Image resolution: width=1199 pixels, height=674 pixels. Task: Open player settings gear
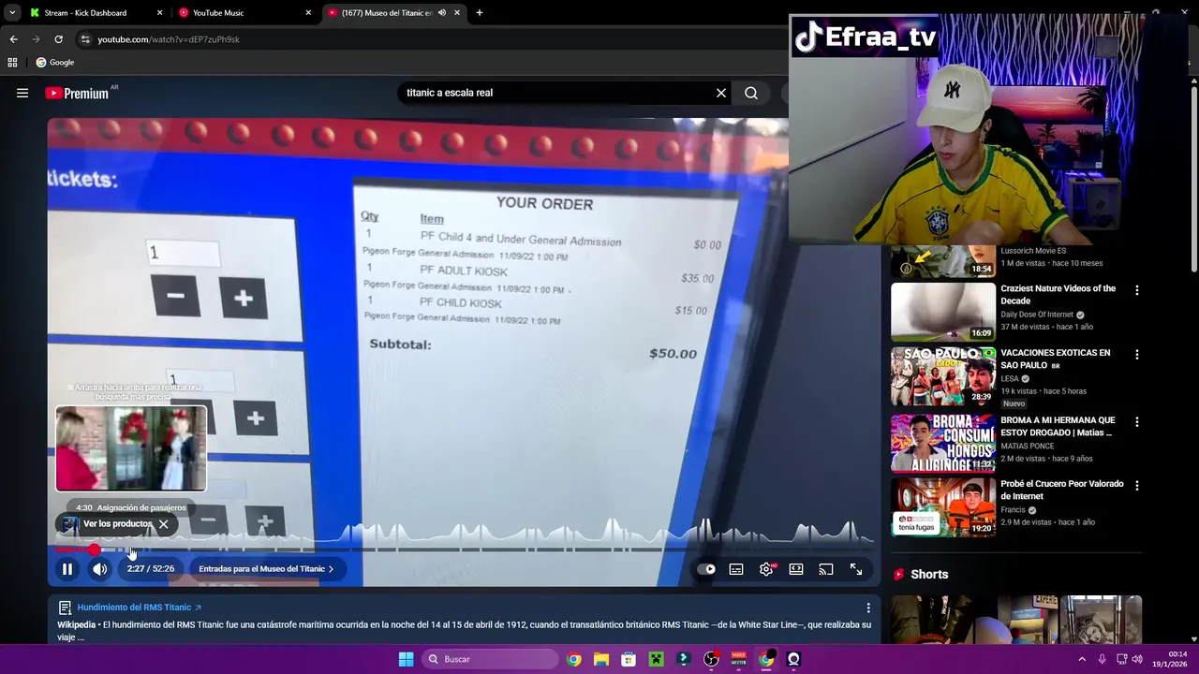click(766, 569)
